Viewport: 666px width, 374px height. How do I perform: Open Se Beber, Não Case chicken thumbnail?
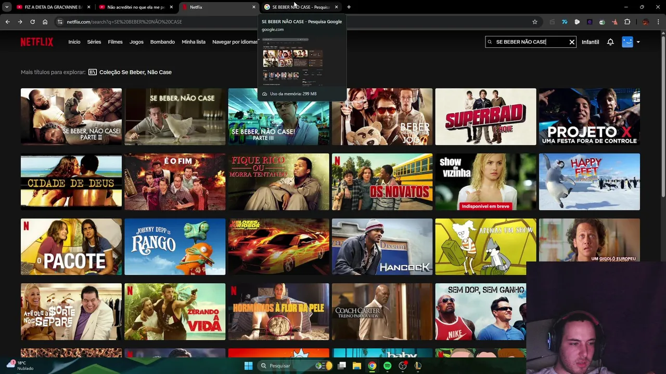pos(175,117)
